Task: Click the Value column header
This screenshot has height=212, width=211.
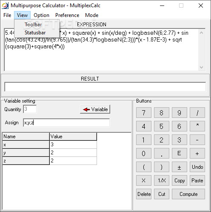Action: (x=73, y=137)
